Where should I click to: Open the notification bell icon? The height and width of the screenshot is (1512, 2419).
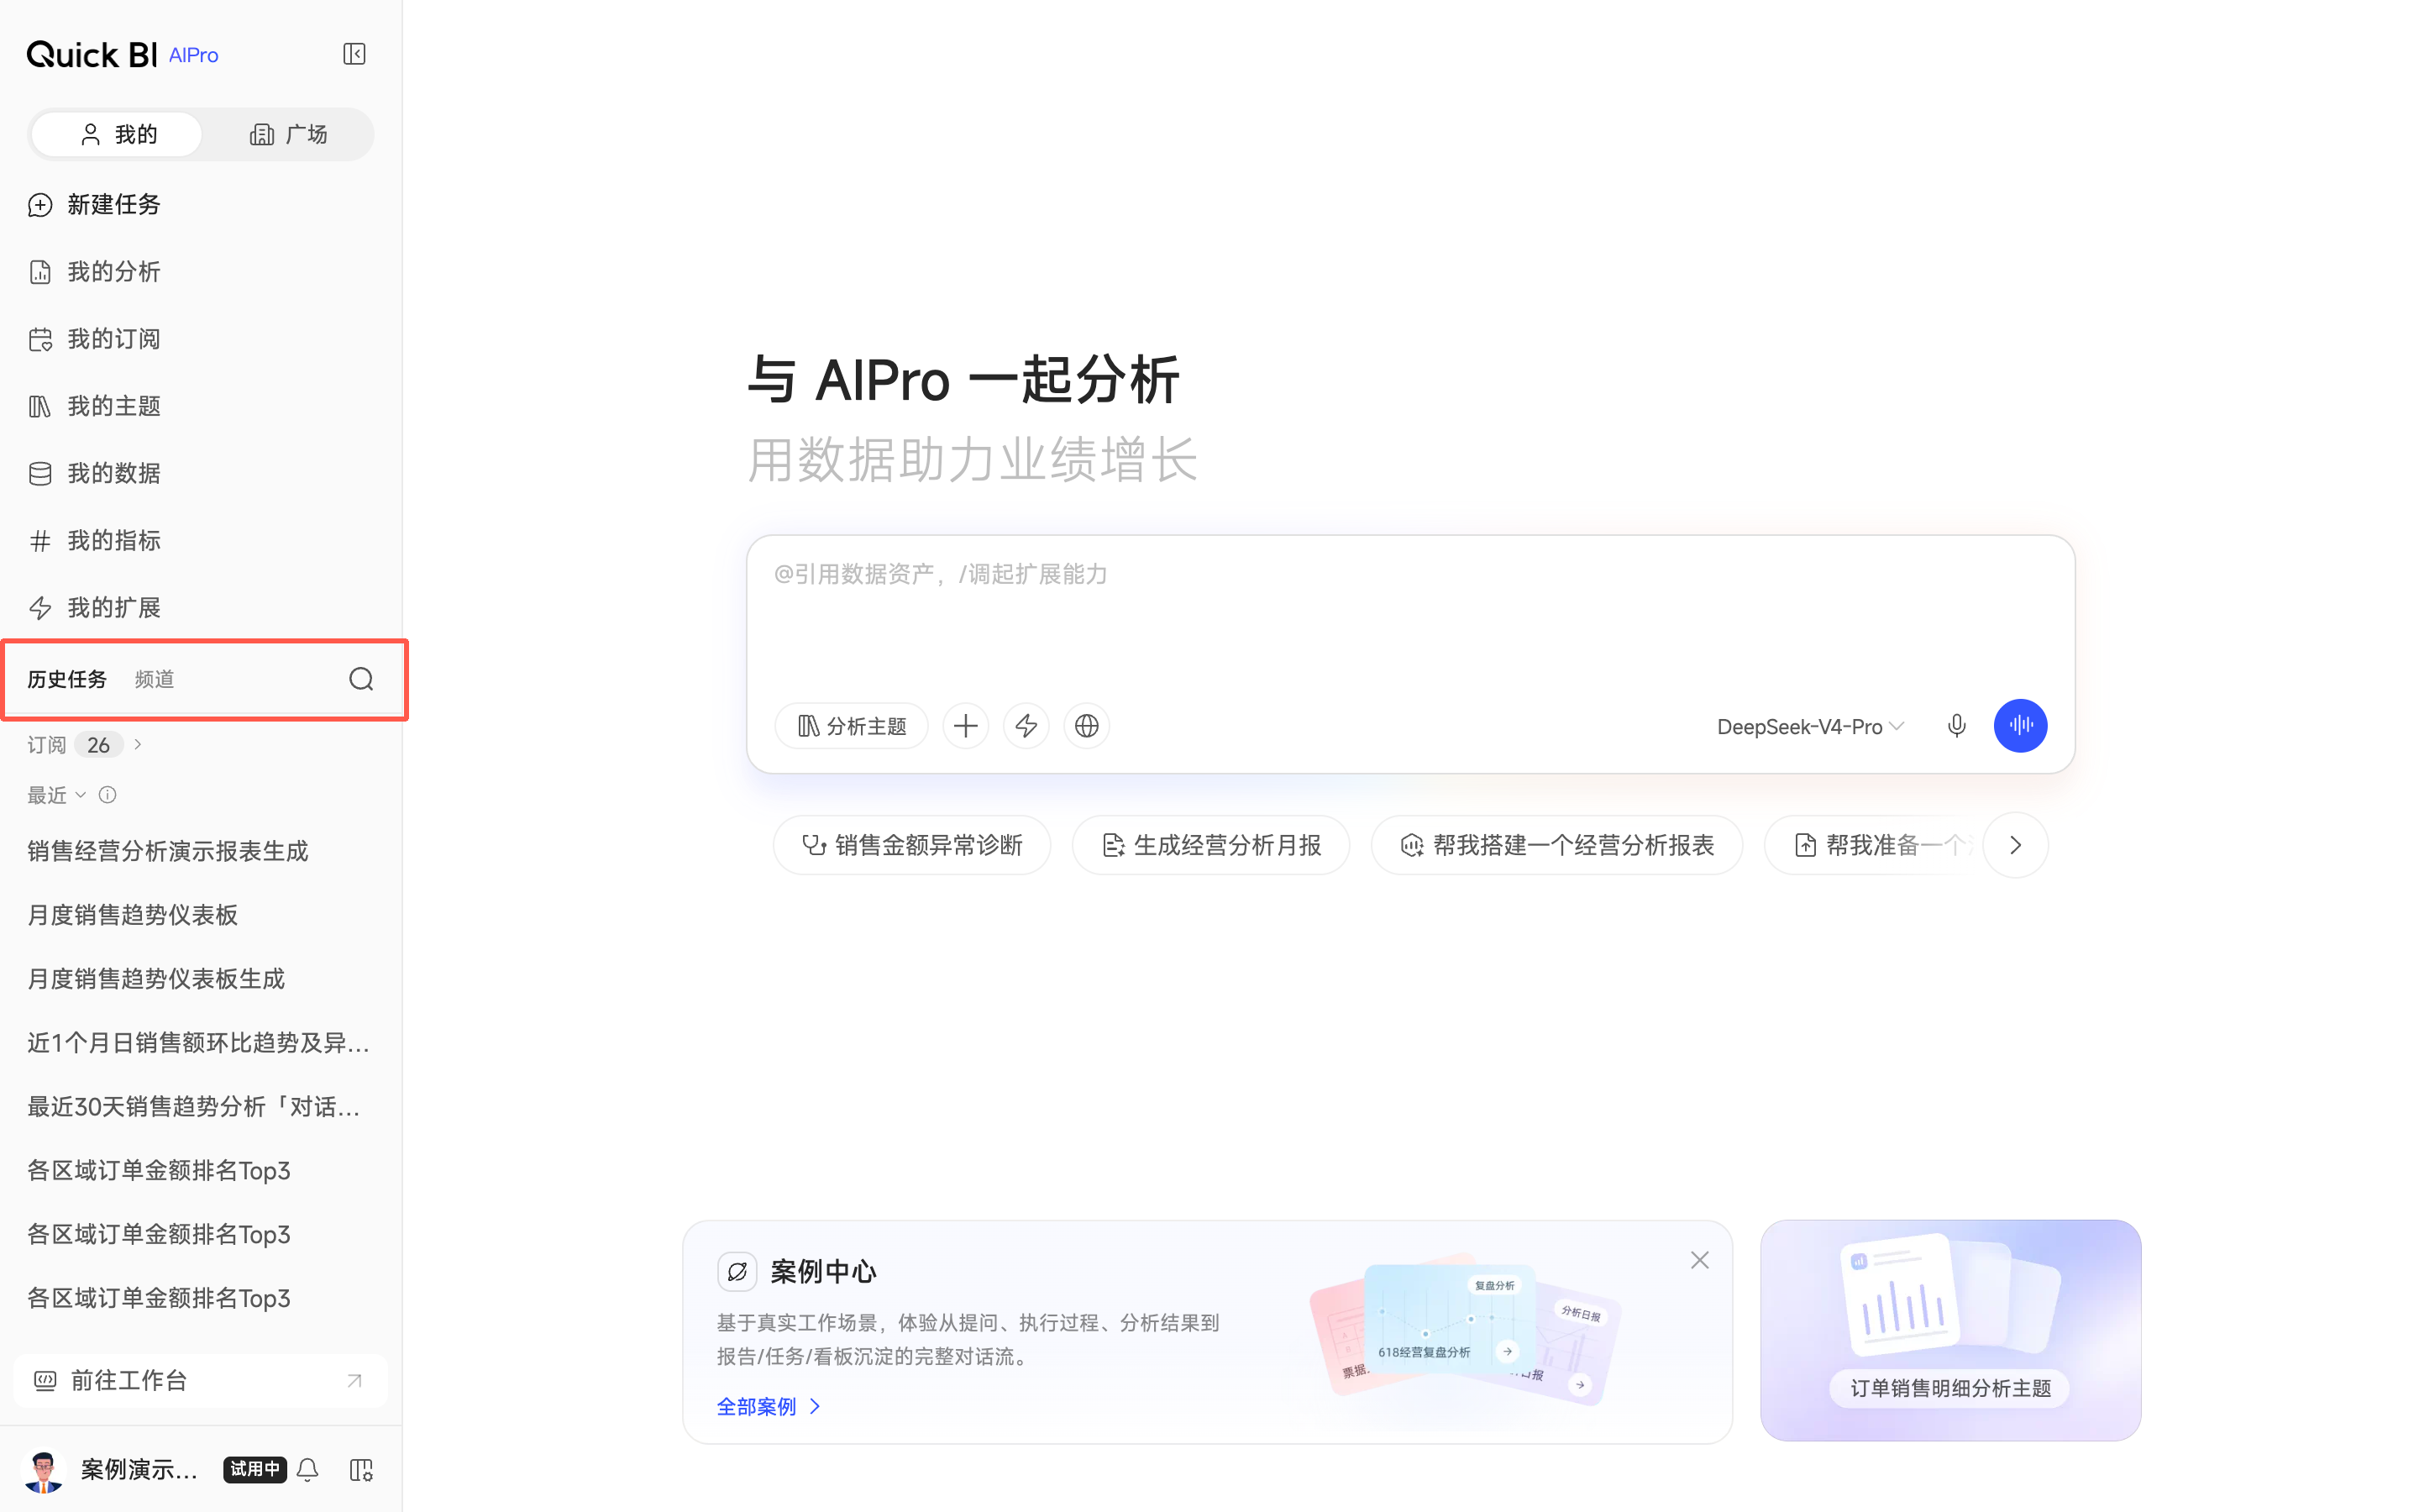(x=308, y=1469)
